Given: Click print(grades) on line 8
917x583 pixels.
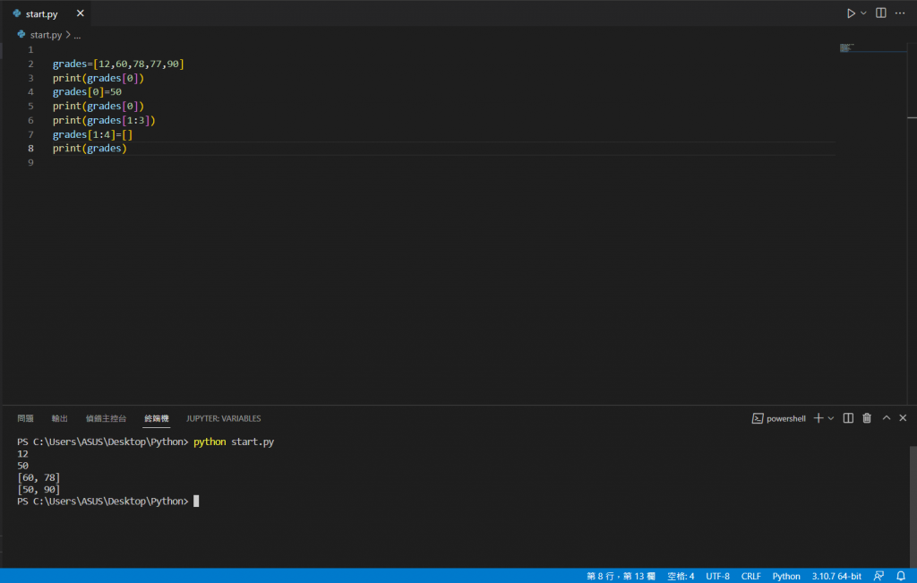Looking at the screenshot, I should coord(90,149).
